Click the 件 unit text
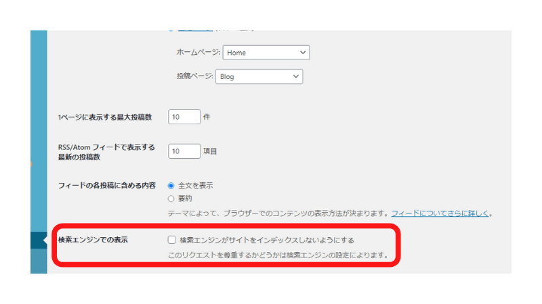542x304 pixels. click(207, 117)
